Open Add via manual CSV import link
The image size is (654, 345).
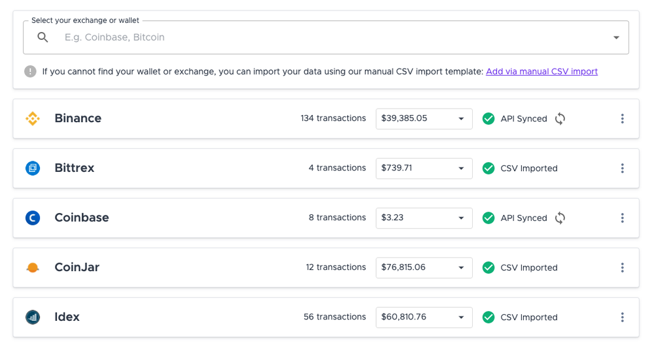click(542, 72)
